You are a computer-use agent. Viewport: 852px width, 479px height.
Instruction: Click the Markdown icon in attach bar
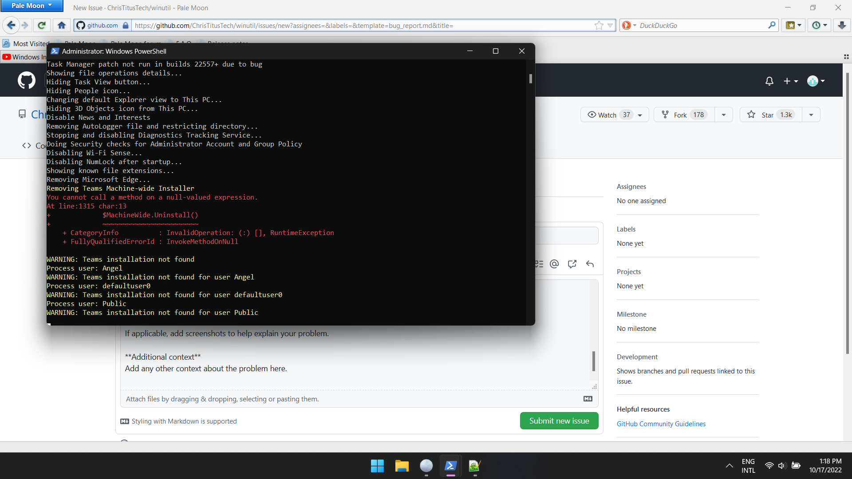click(588, 399)
